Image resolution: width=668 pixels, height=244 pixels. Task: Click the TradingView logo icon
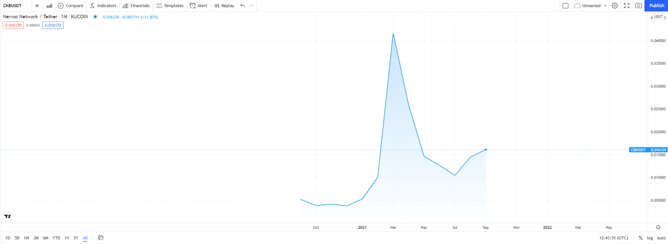7,216
